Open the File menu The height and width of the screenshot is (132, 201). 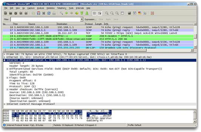point(6,8)
